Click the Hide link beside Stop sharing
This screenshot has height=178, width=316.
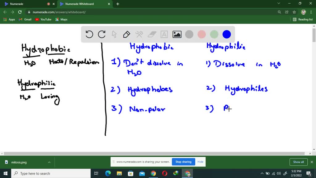click(x=200, y=162)
